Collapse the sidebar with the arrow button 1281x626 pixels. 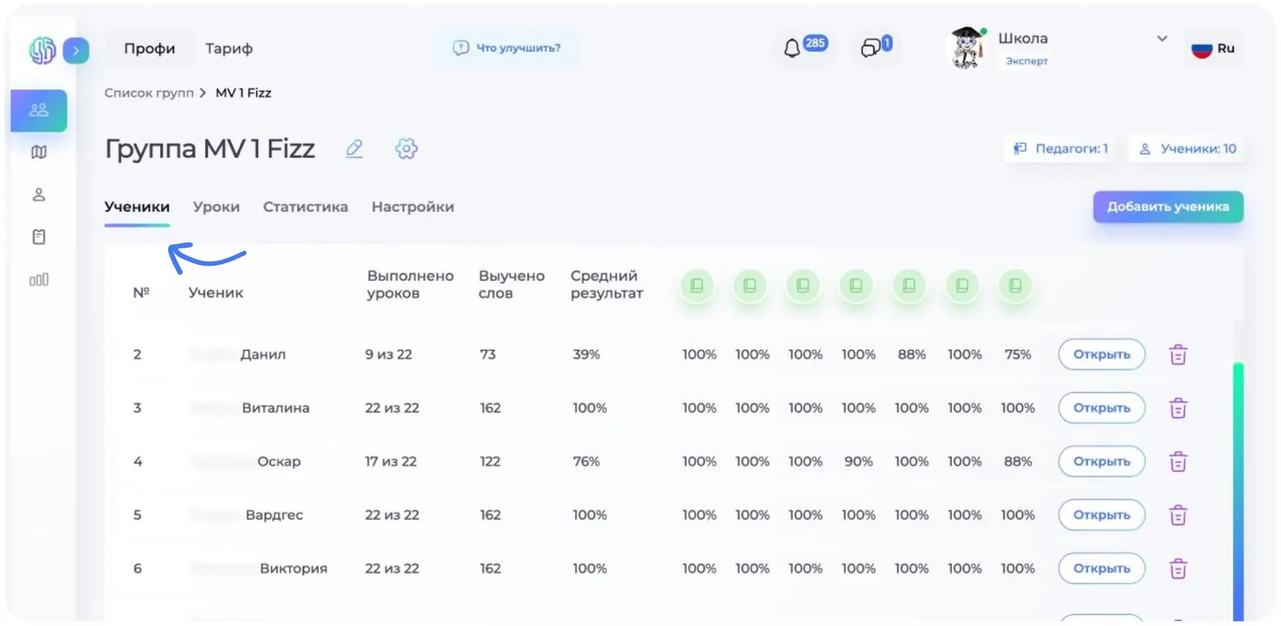coord(76,51)
